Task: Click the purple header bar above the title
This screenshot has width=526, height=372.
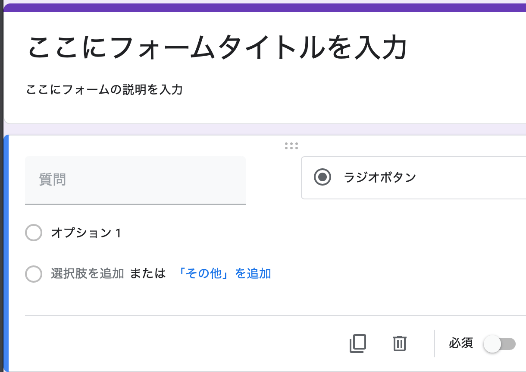Action: point(265,8)
